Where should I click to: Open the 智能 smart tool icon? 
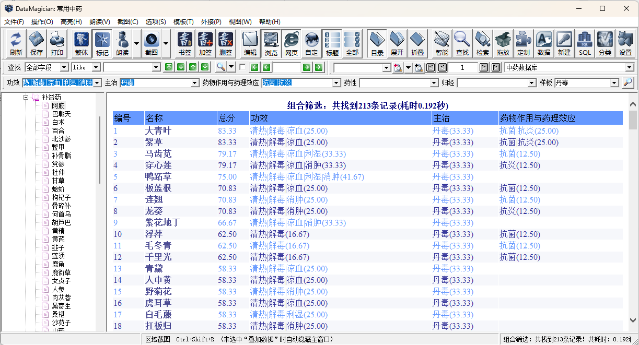(x=442, y=44)
